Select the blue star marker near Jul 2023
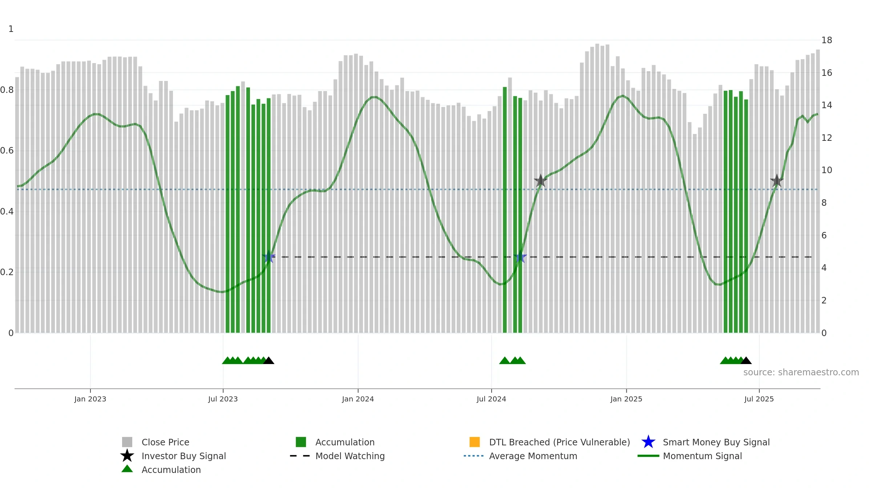Image resolution: width=872 pixels, height=490 pixels. coord(269,257)
